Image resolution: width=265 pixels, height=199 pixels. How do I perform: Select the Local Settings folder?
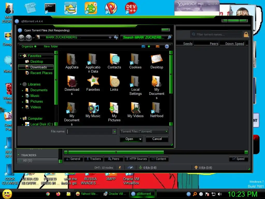tap(135, 85)
